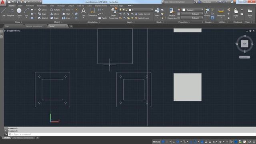Click the Plot/print icon in quick access toolbar

(x=25, y=2)
